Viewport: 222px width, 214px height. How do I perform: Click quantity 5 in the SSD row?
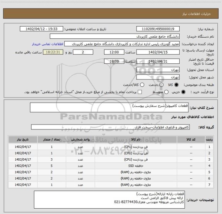pyautogui.click(x=52, y=166)
